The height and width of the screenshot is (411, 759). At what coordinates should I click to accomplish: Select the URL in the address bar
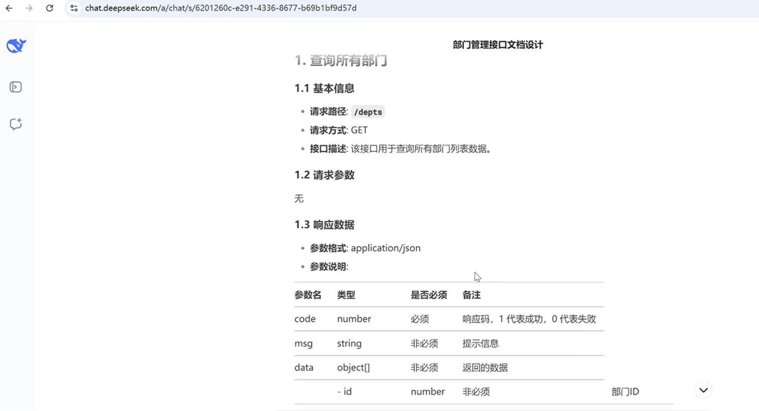pos(221,8)
